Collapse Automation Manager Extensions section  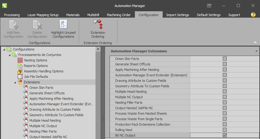pos(256,51)
